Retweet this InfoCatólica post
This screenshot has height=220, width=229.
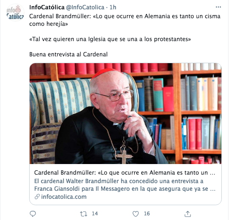(x=83, y=214)
